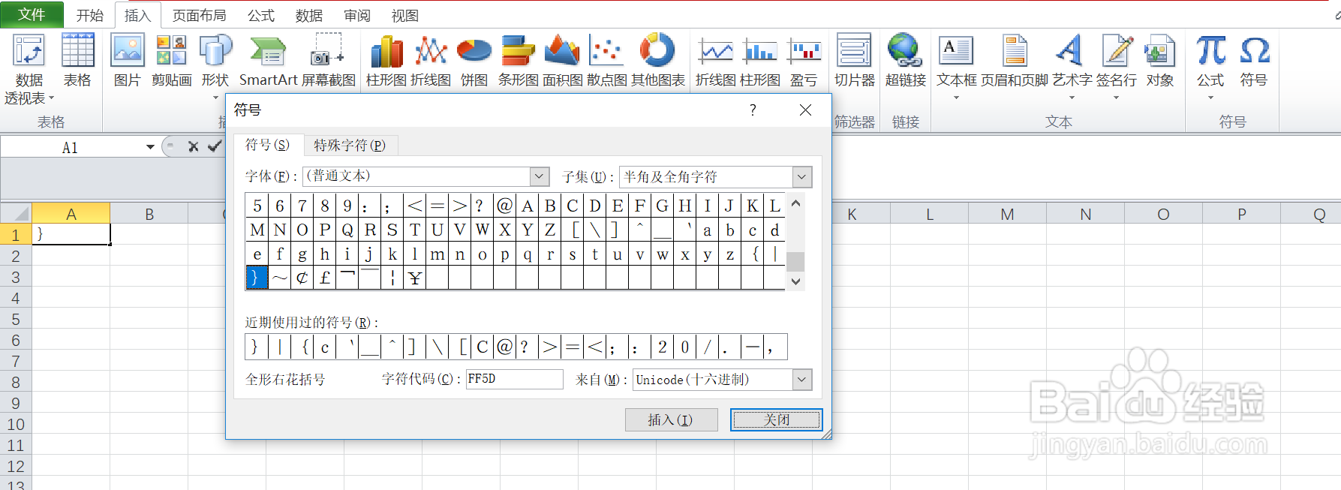The image size is (1341, 490).
Task: Insert a table with the 表格 icon
Action: point(77,61)
